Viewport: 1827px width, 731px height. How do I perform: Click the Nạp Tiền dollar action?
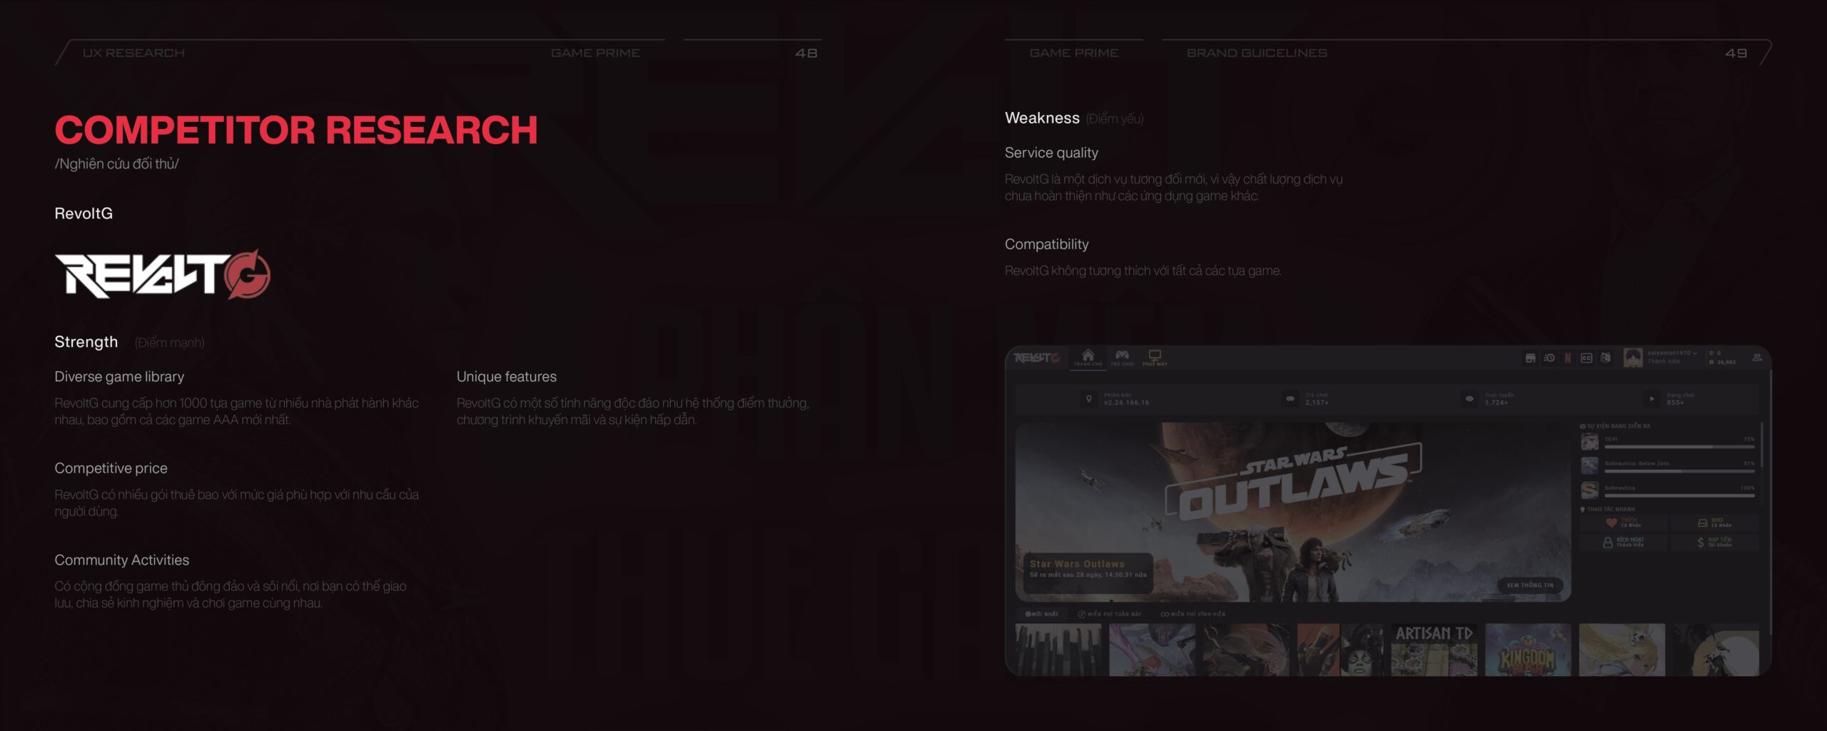(x=1714, y=543)
